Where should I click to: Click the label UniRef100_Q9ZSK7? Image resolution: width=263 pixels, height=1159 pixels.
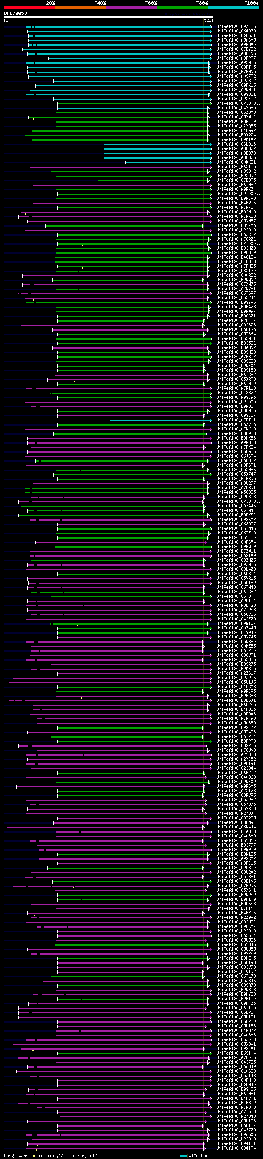(236, 81)
